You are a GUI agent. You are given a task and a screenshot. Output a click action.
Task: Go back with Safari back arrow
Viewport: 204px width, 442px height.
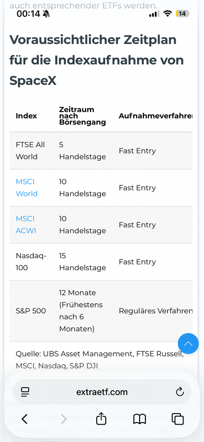[25, 419]
